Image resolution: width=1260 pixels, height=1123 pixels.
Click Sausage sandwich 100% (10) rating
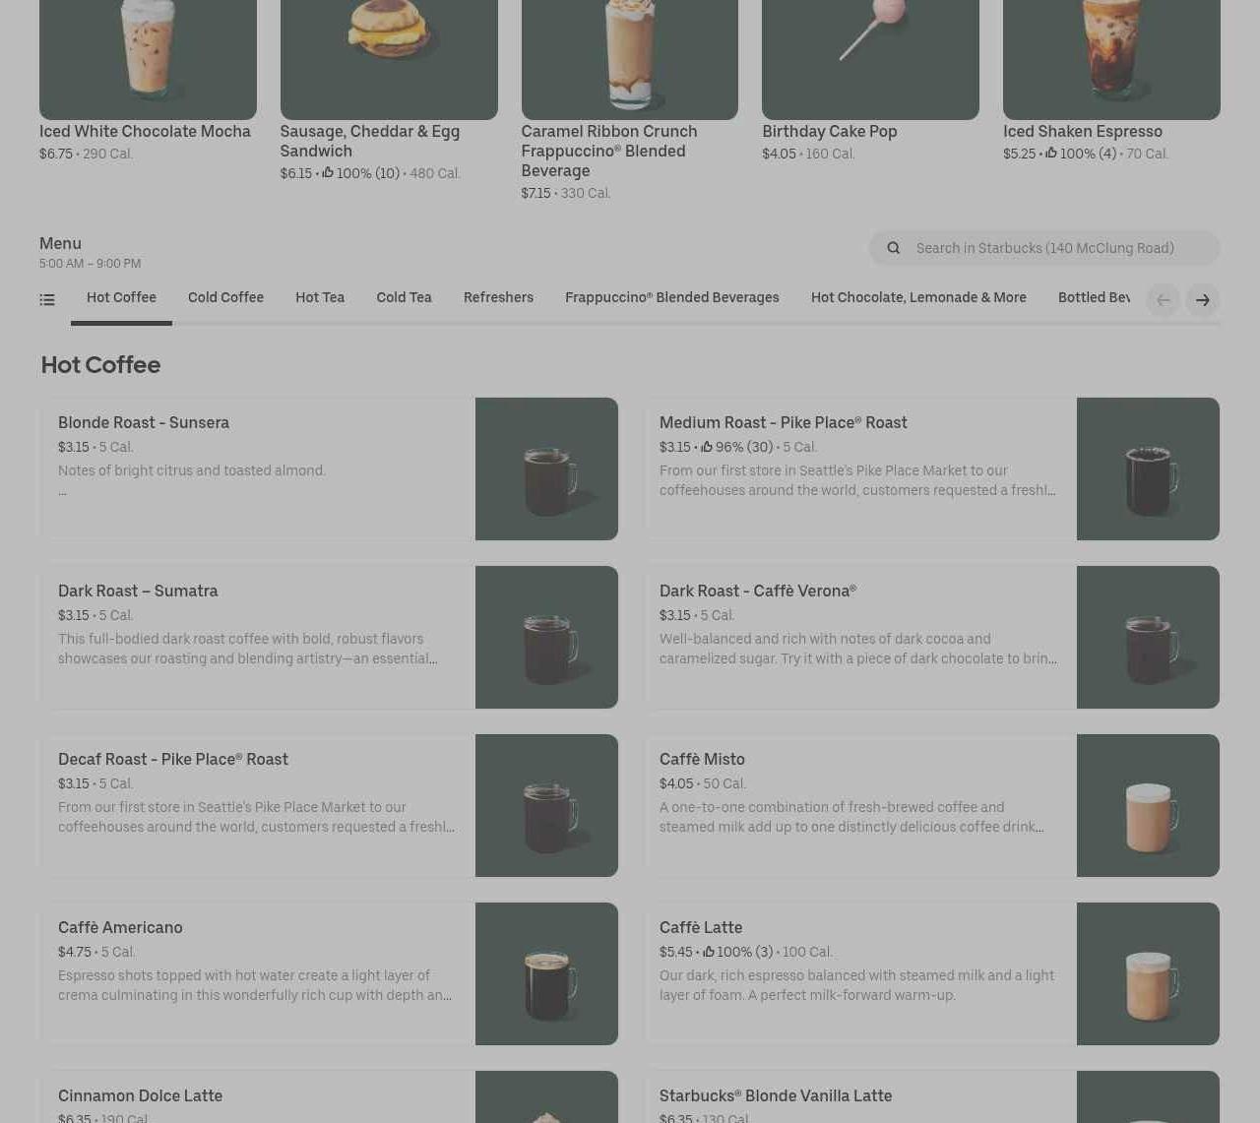[360, 173]
